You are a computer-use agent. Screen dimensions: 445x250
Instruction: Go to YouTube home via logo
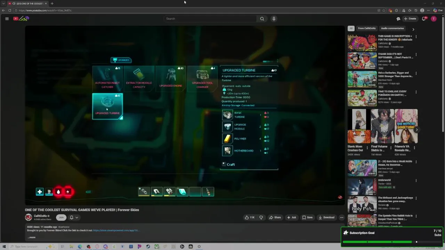pos(21,19)
